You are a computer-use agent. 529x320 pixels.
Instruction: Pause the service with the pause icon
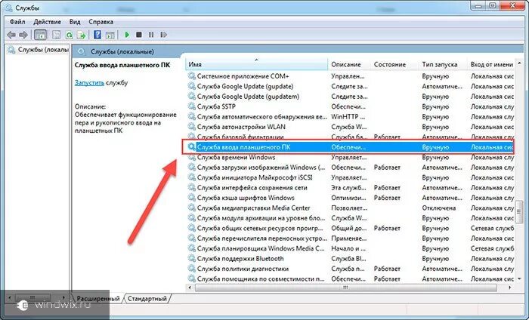151,35
